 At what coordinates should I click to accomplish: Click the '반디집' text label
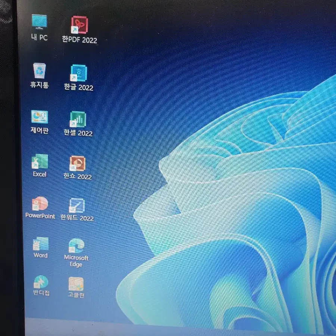(x=41, y=292)
